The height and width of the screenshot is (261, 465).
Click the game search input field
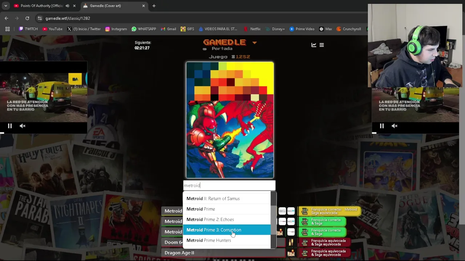[x=229, y=185]
